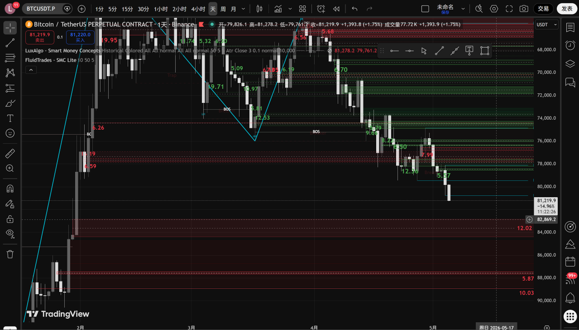Open the chart patterns tool group
This screenshot has width=579, height=330.
click(x=10, y=73)
